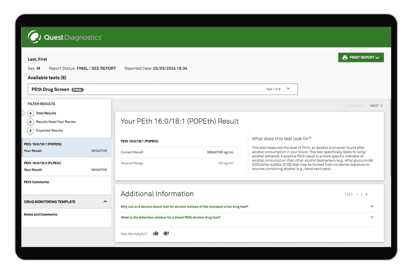The height and width of the screenshot is (274, 412).
Task: Open the PEth Drug Screen test dropdown
Action: click(288, 89)
